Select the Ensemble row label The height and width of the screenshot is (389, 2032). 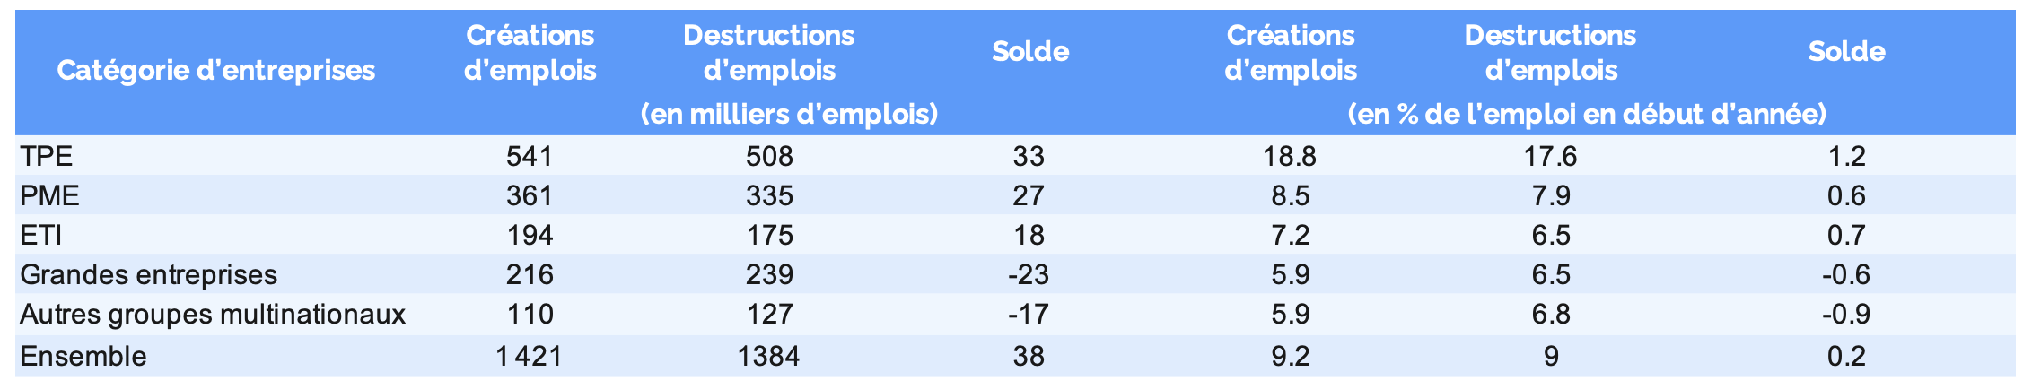click(x=83, y=356)
